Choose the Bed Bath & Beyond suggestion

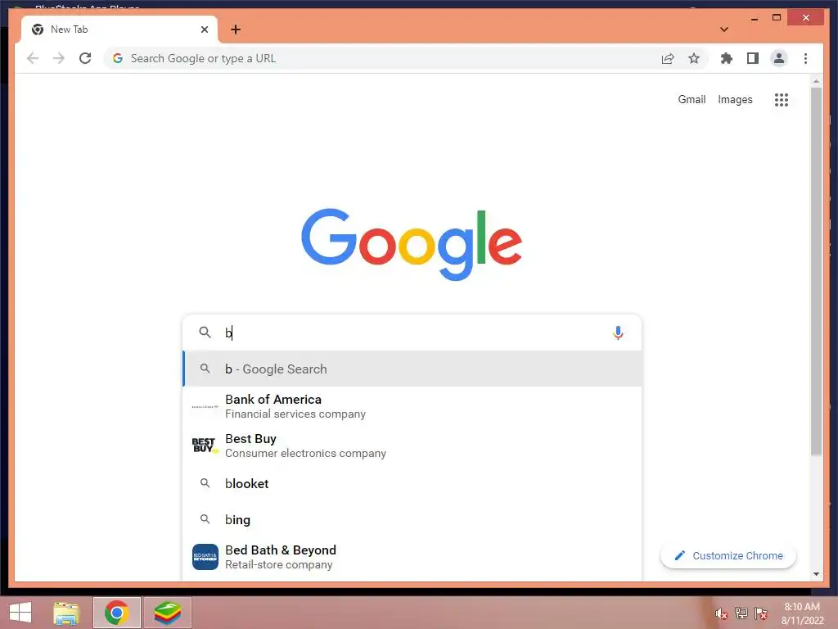tap(412, 557)
